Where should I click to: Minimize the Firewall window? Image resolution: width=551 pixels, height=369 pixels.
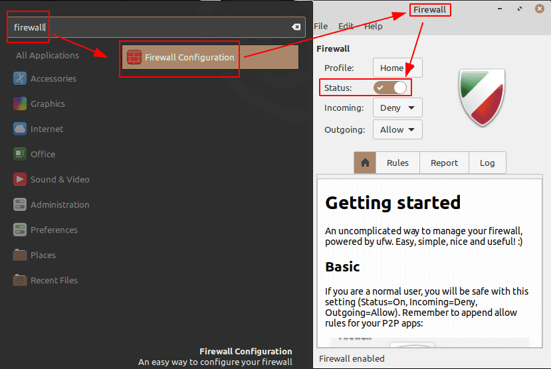coord(500,9)
